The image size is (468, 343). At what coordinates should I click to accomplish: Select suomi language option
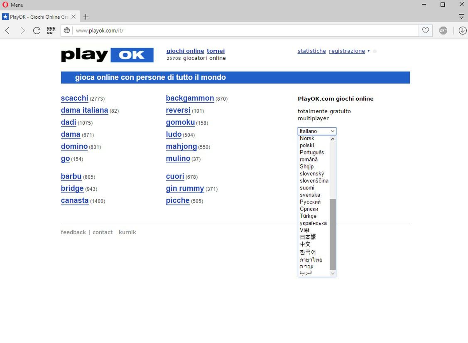tap(314, 188)
